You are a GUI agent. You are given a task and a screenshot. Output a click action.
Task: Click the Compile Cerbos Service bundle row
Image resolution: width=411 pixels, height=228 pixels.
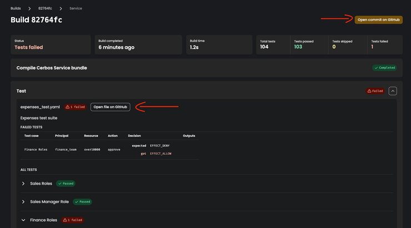coord(207,68)
